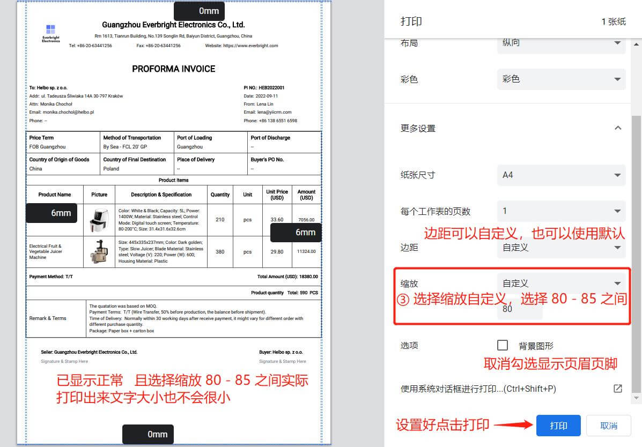
Task: Open the 每个工作表的页数 pages per sheet dropdown
Action: click(562, 211)
